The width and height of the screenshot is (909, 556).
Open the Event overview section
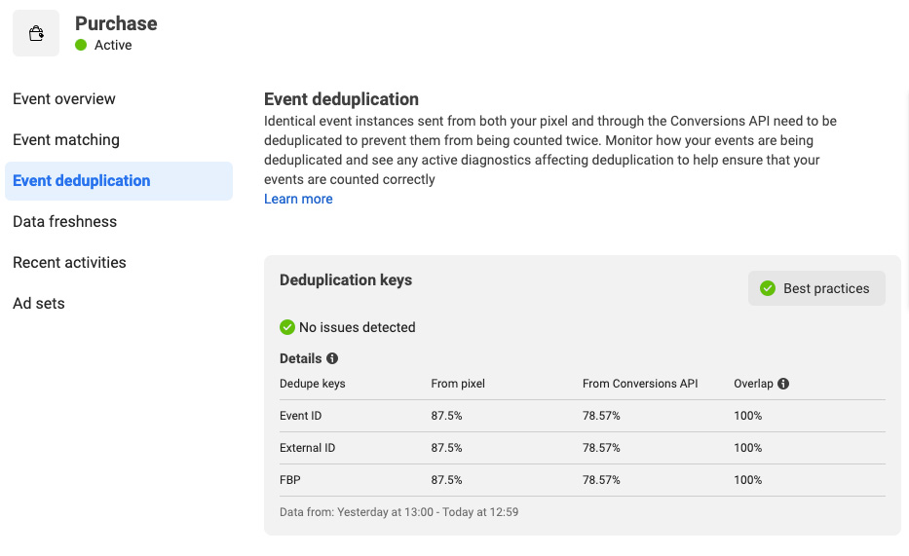pos(63,99)
